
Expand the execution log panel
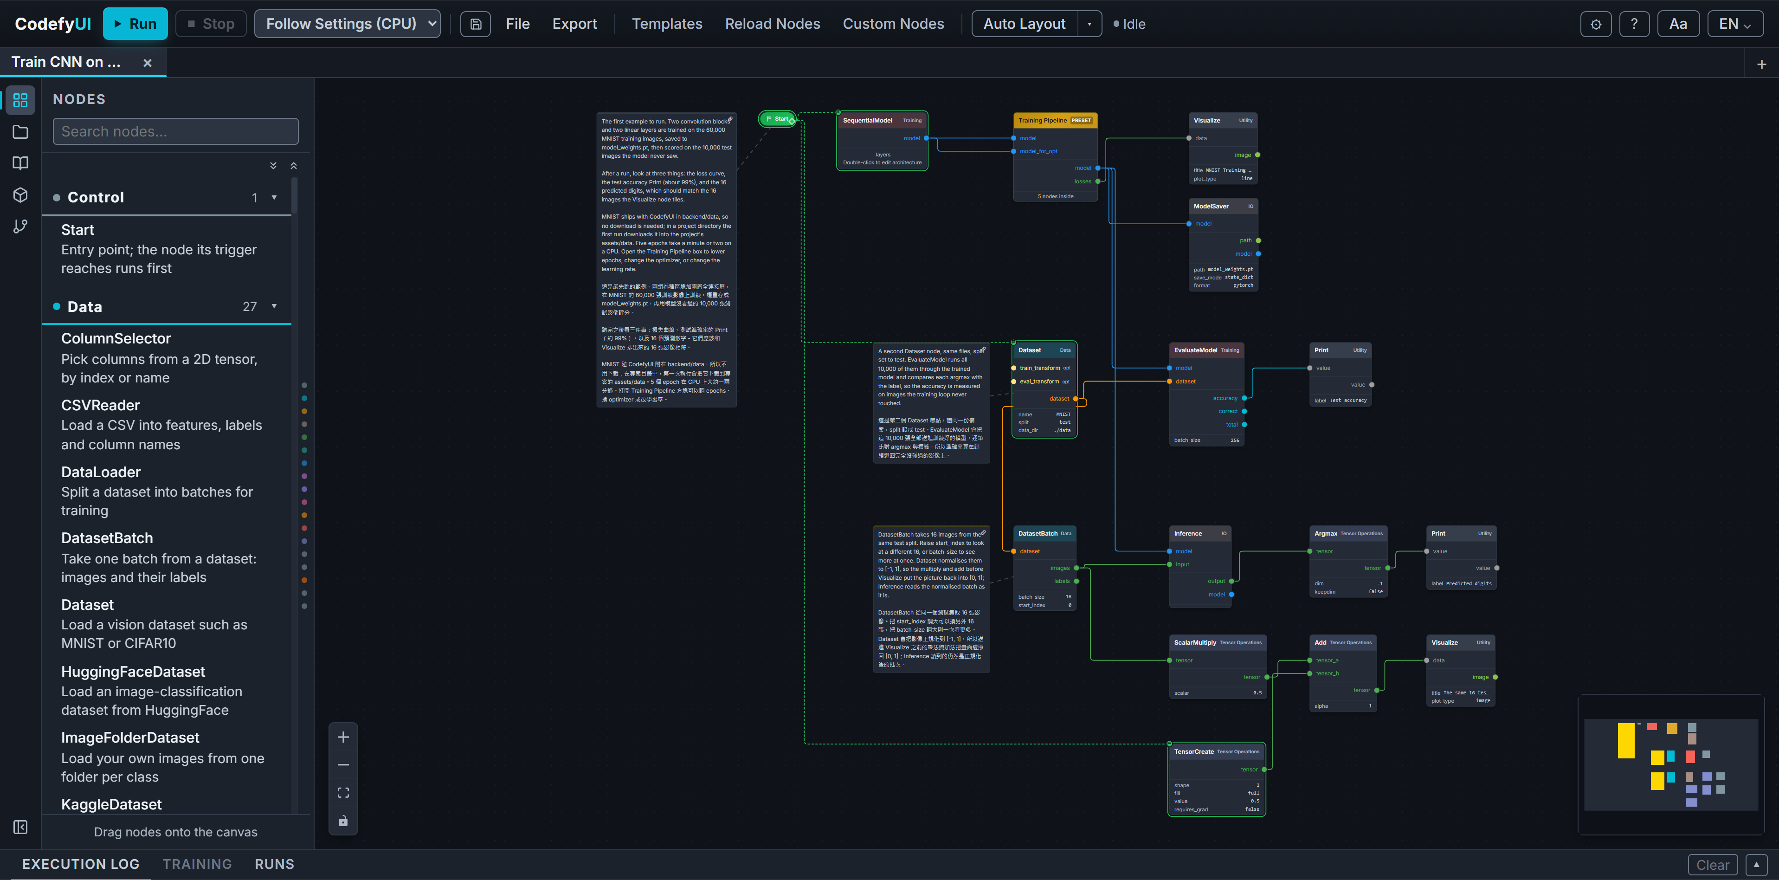[1756, 865]
